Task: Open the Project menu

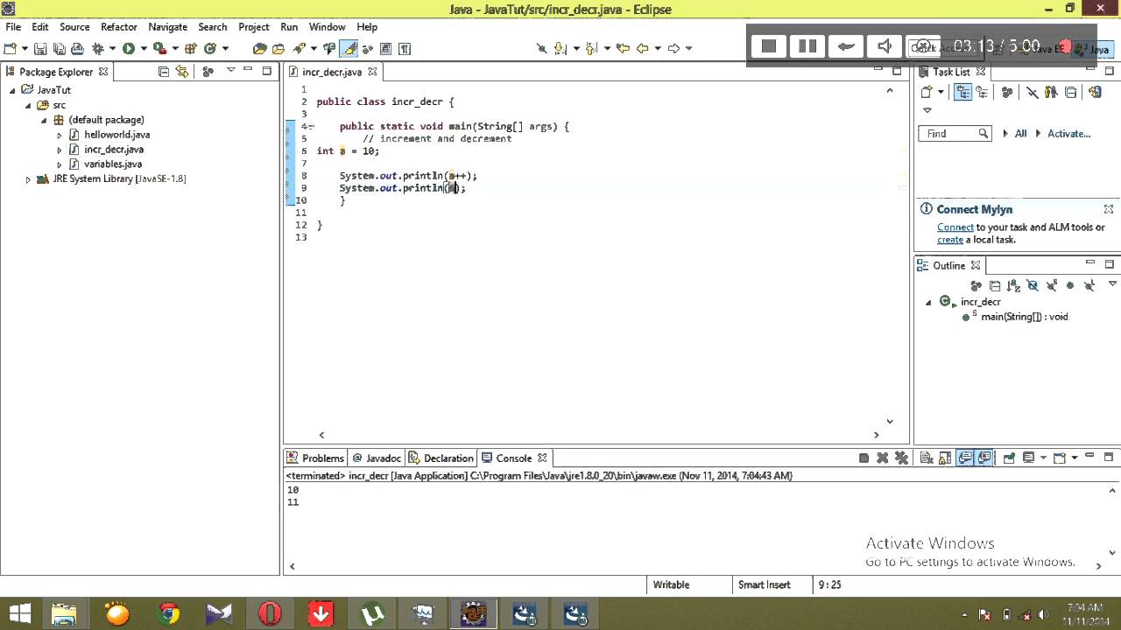Action: [254, 27]
